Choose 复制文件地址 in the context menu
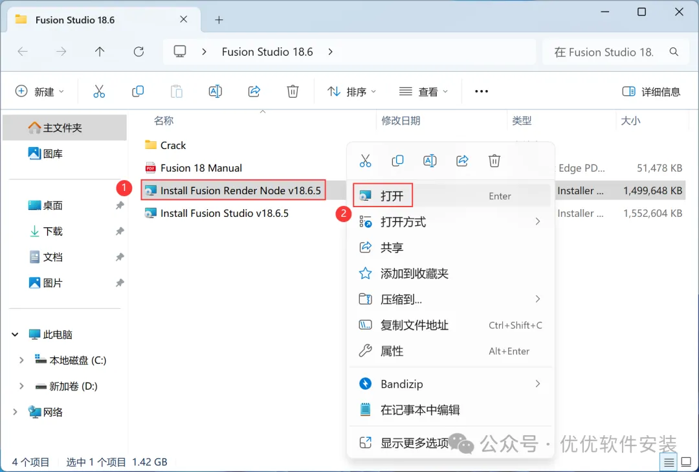 [x=451, y=325]
